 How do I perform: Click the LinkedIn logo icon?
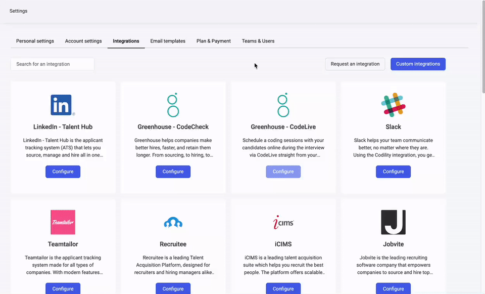click(63, 105)
